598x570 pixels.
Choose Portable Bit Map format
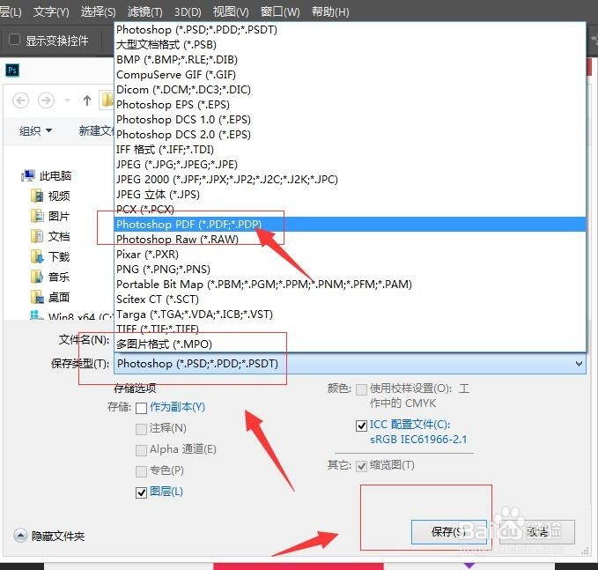click(x=350, y=285)
